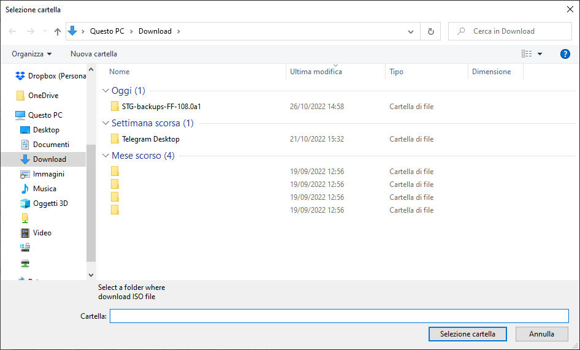Open Documenti in the sidebar
This screenshot has width=580, height=350.
44,145
